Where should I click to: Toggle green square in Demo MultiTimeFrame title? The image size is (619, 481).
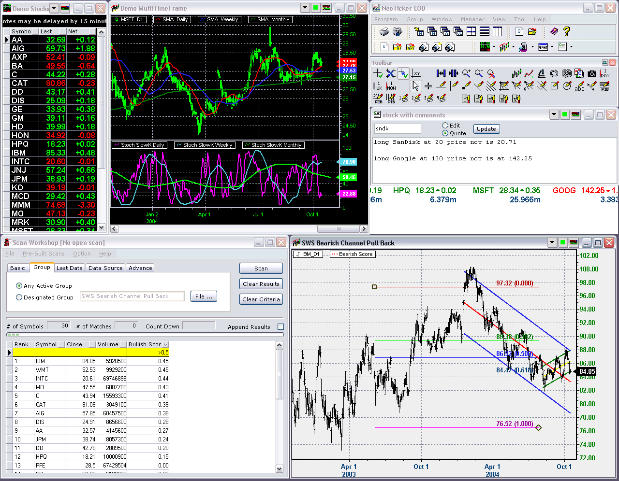tap(315, 8)
